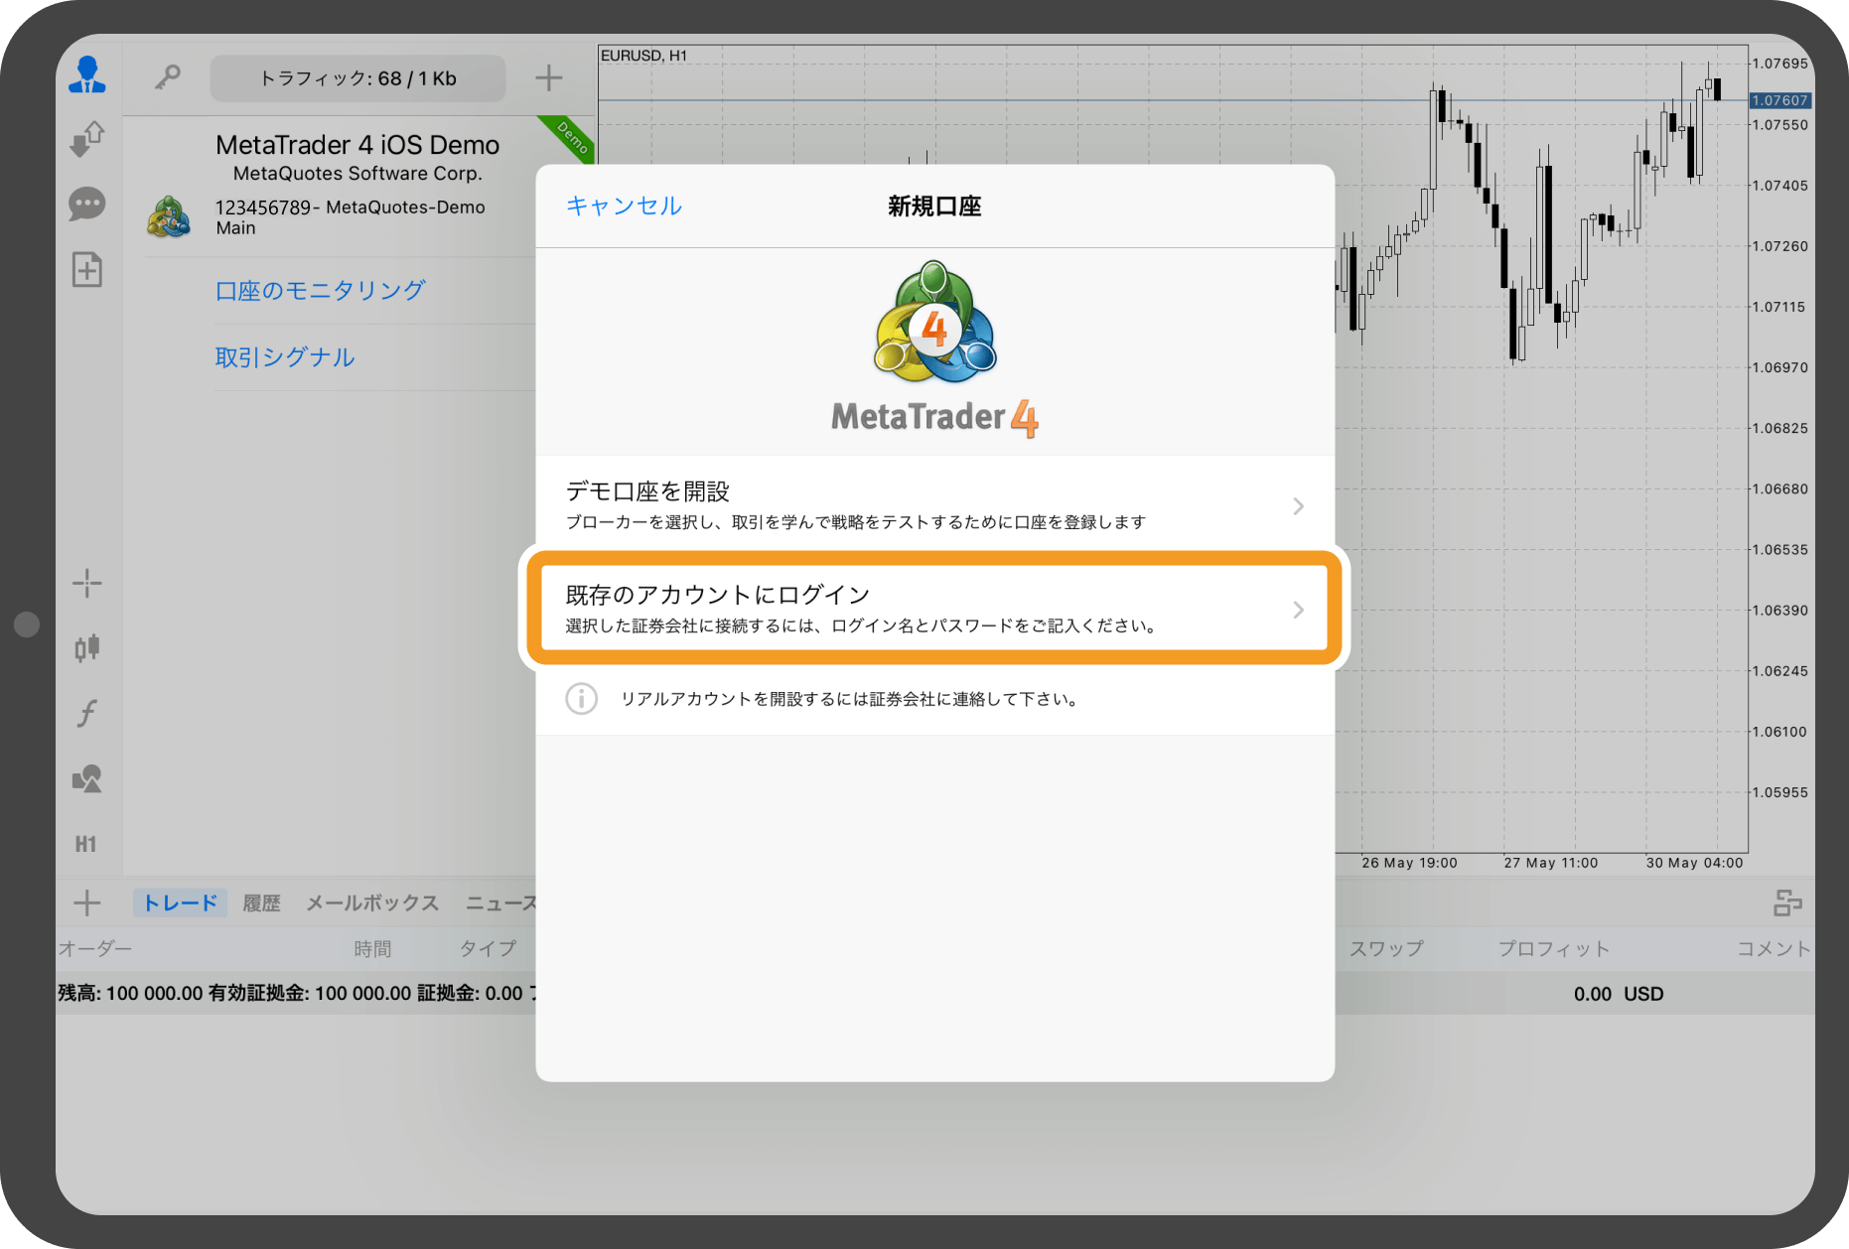Click the 1.07607 current price tag

tap(1779, 100)
